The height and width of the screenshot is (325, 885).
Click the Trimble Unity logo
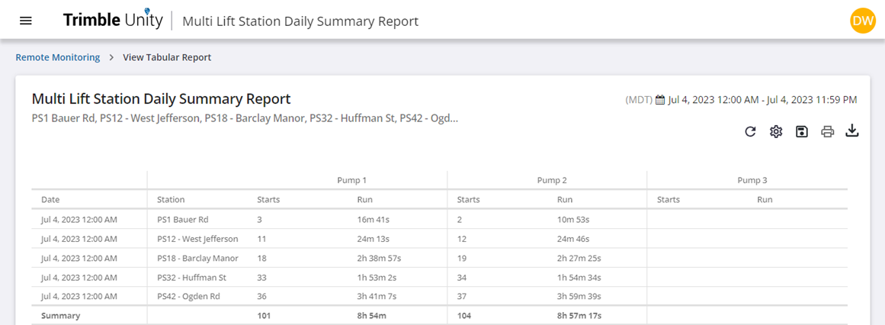[x=113, y=20]
